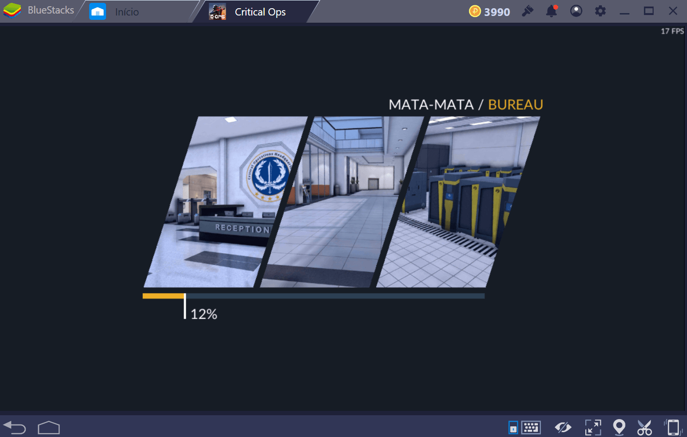
Task: Click the Critical Ops game icon
Action: pos(217,12)
